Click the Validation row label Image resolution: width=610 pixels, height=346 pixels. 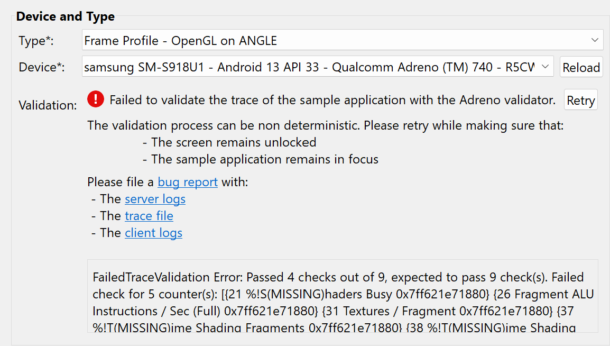click(x=48, y=105)
